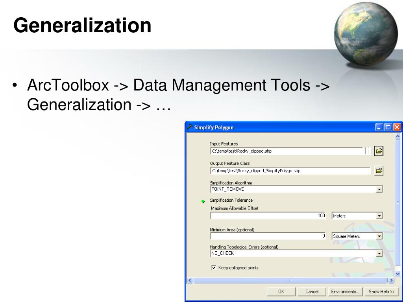
Task: Click the vertical scrollbar down arrow
Action: click(x=397, y=274)
